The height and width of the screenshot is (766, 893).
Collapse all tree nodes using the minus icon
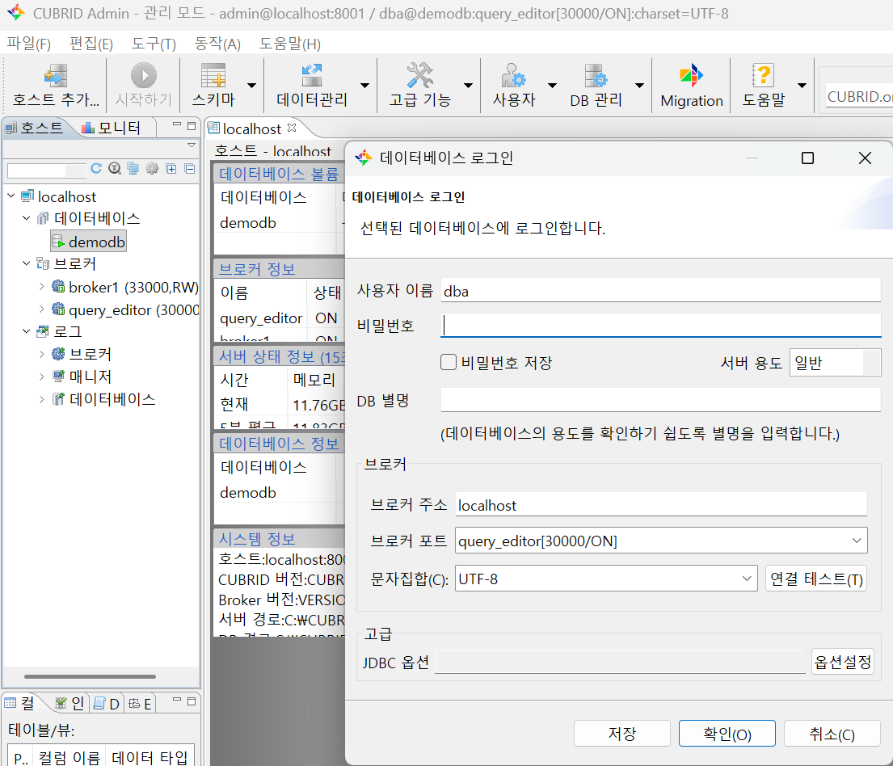click(188, 169)
